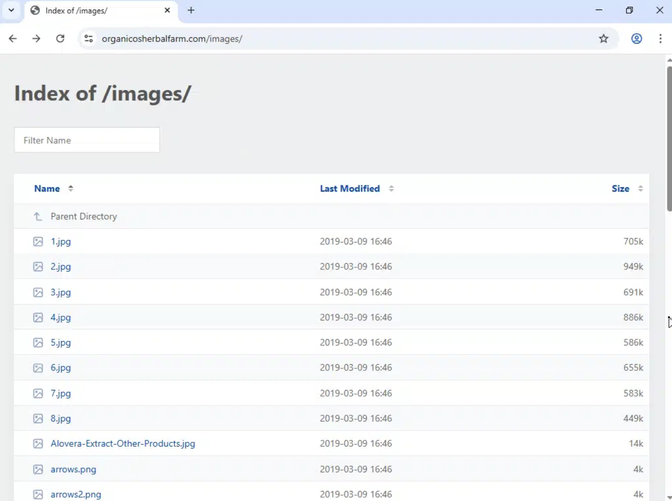
Task: Focus the Filter Name input field
Action: click(87, 140)
